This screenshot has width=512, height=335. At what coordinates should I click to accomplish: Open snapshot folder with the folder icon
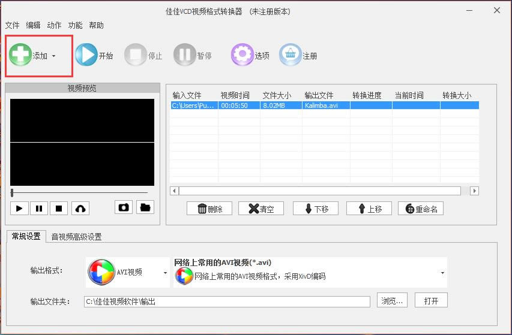click(x=145, y=207)
